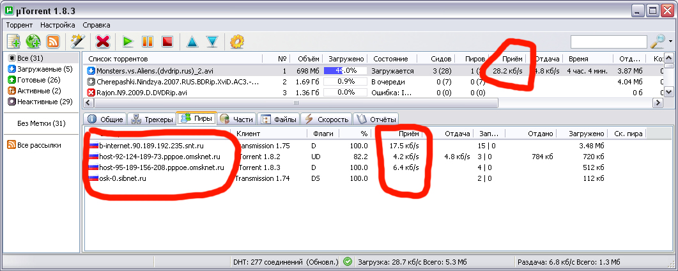Click the green Start torrent icon
This screenshot has height=271, width=678.
pos(128,42)
